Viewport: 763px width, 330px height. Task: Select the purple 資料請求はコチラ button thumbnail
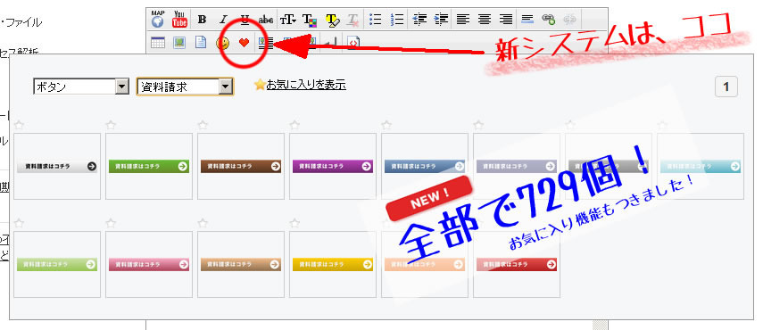(333, 166)
